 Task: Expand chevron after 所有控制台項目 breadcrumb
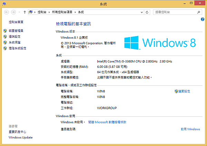click(75, 12)
